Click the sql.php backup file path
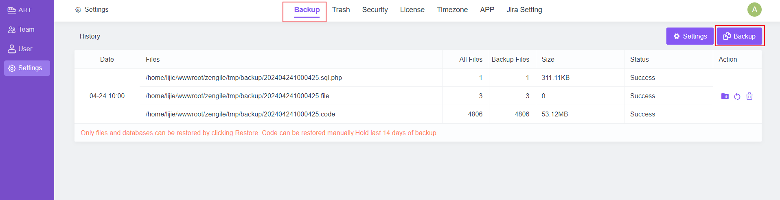 coord(244,77)
